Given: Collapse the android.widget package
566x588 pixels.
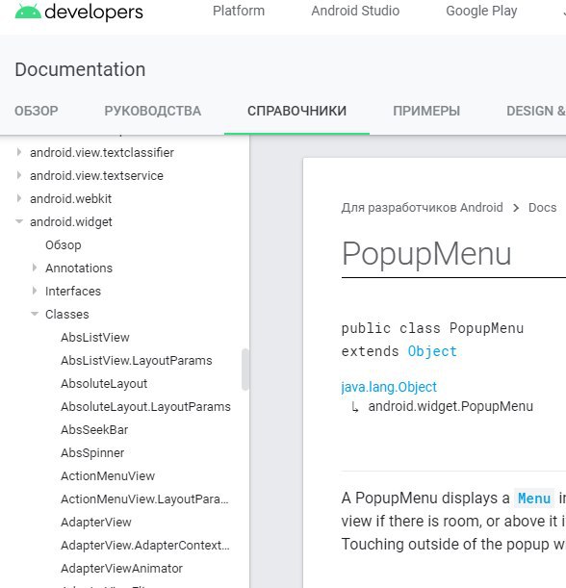Looking at the screenshot, I should pos(19,221).
